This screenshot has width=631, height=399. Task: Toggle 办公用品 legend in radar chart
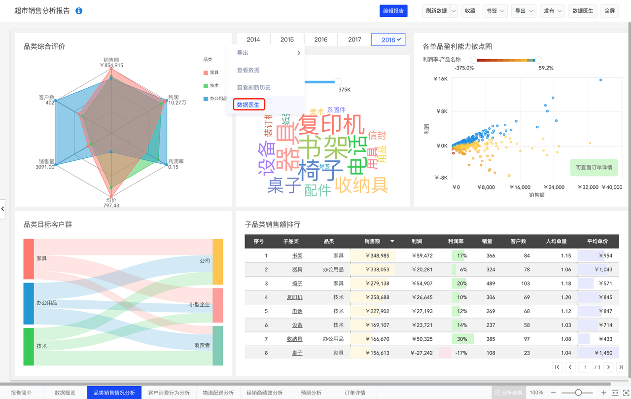pos(215,99)
